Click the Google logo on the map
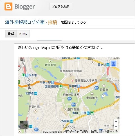This screenshot has height=136, width=135. [x=69, y=127]
